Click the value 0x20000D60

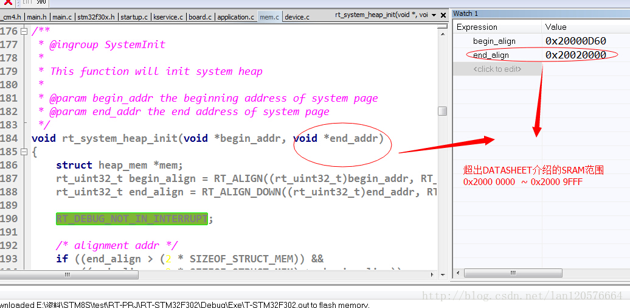point(575,41)
